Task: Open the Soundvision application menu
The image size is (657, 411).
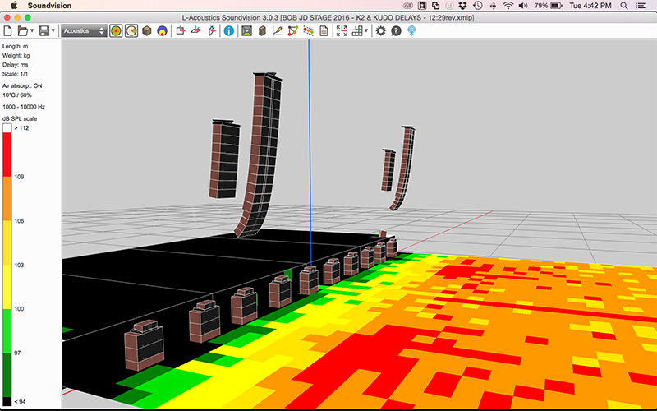Action: 49,6
